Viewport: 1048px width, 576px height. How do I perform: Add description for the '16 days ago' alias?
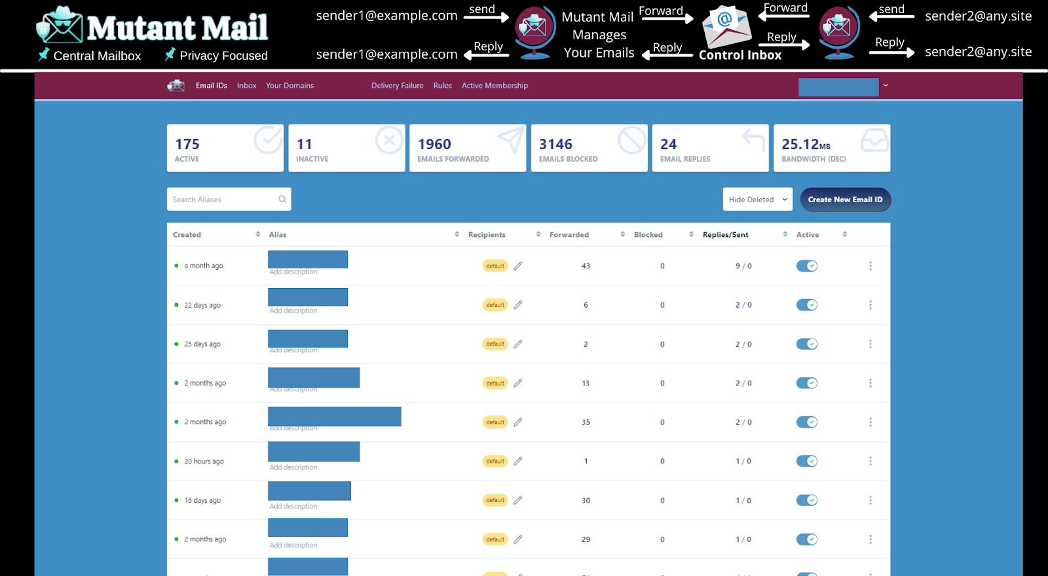coord(293,506)
